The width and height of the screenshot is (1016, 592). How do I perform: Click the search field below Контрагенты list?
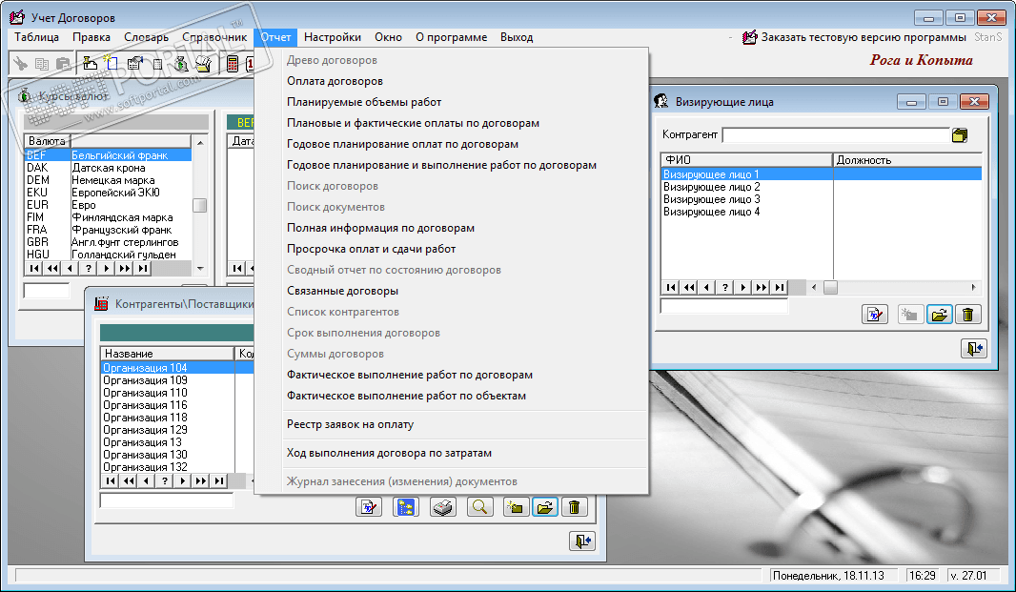pos(167,500)
